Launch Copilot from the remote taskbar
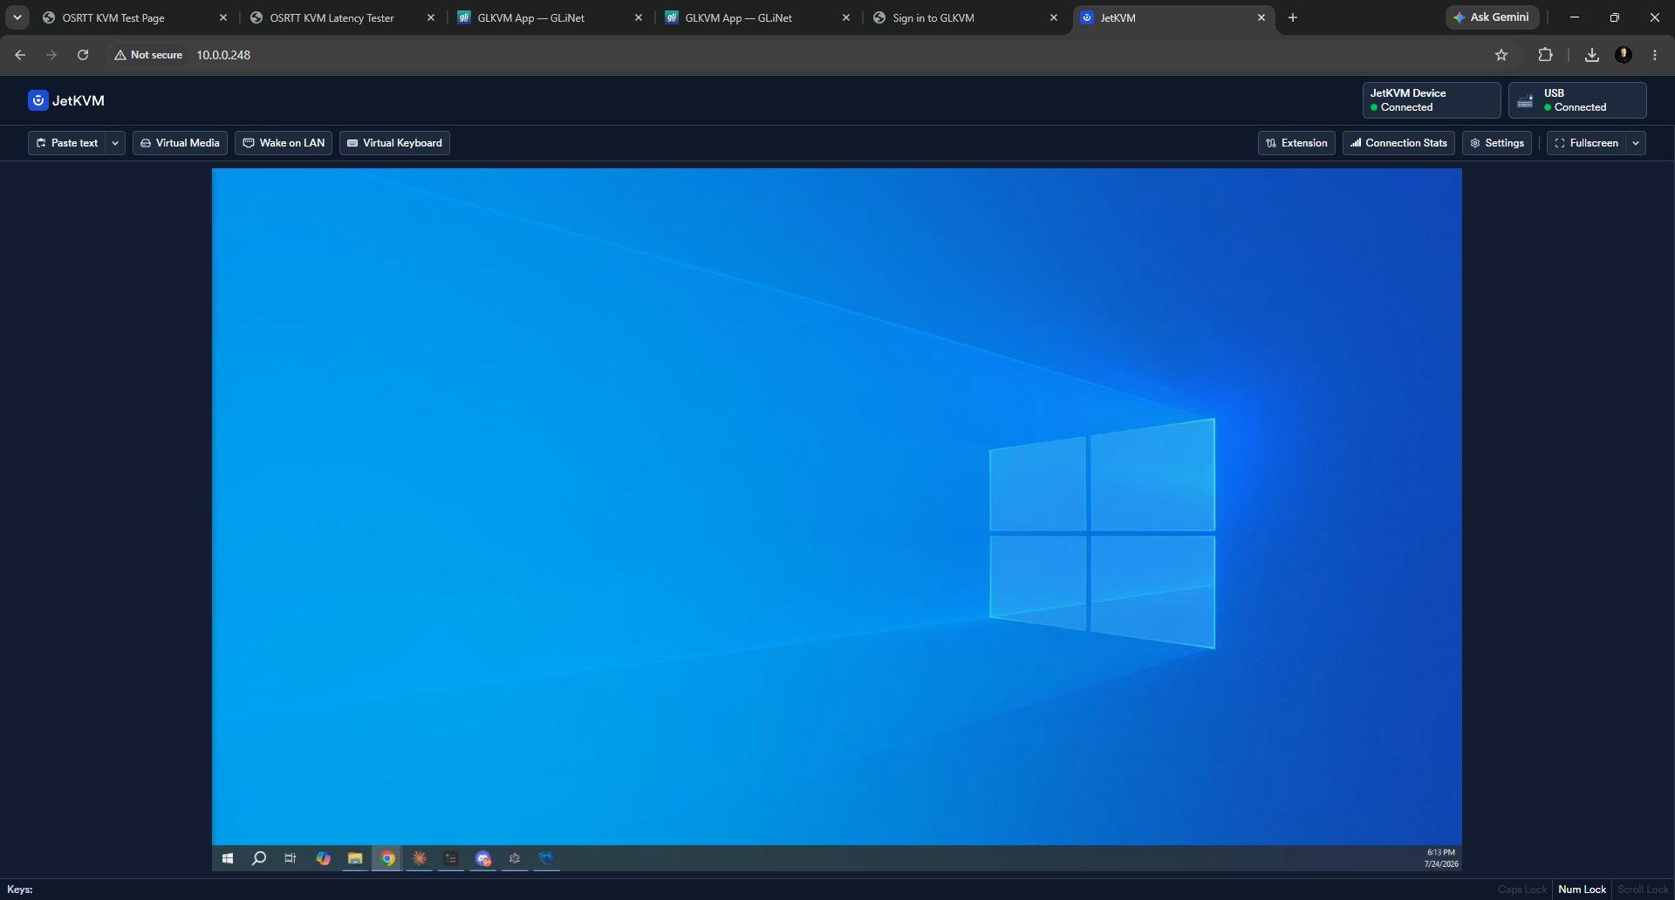Screen dimensions: 1675x900 (x=324, y=858)
